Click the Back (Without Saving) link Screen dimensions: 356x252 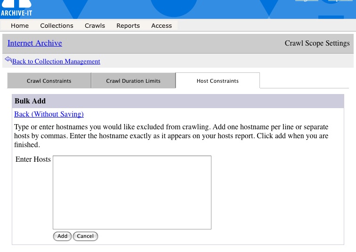click(x=49, y=114)
